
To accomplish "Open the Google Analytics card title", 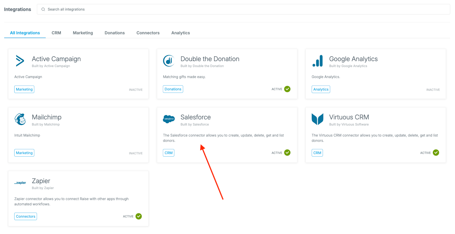I will pos(353,59).
